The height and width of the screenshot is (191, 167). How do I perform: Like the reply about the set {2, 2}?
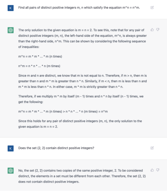click(152, 170)
